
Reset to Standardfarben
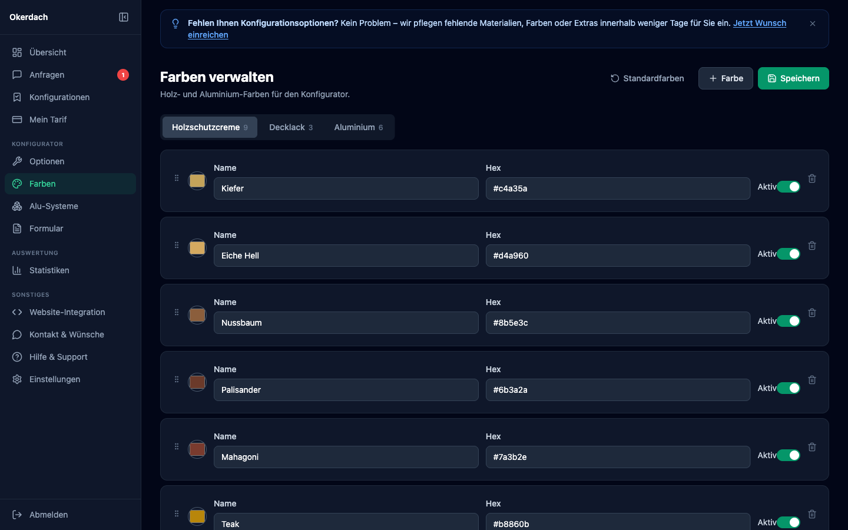tap(647, 78)
